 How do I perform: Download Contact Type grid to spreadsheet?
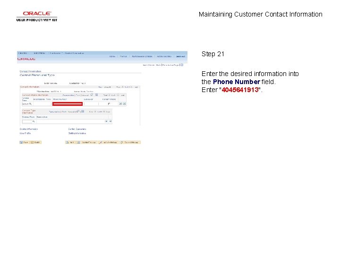pos(83,111)
